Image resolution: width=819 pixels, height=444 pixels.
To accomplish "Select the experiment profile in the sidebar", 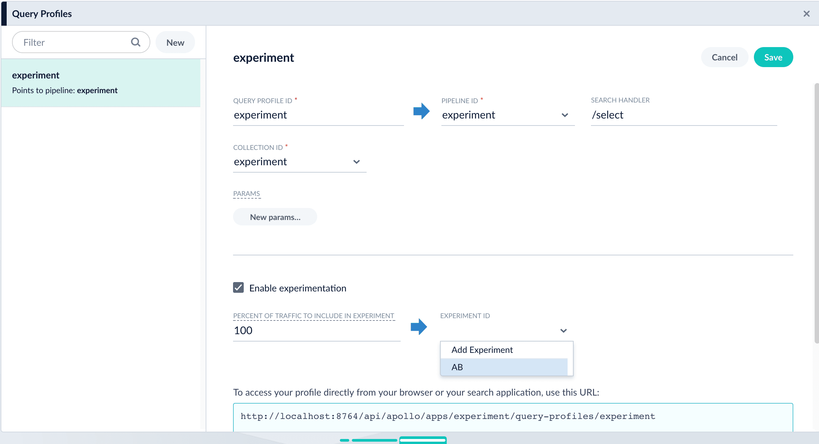I will point(100,83).
